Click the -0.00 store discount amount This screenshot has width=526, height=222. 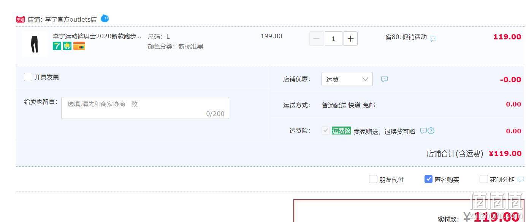pyautogui.click(x=510, y=80)
